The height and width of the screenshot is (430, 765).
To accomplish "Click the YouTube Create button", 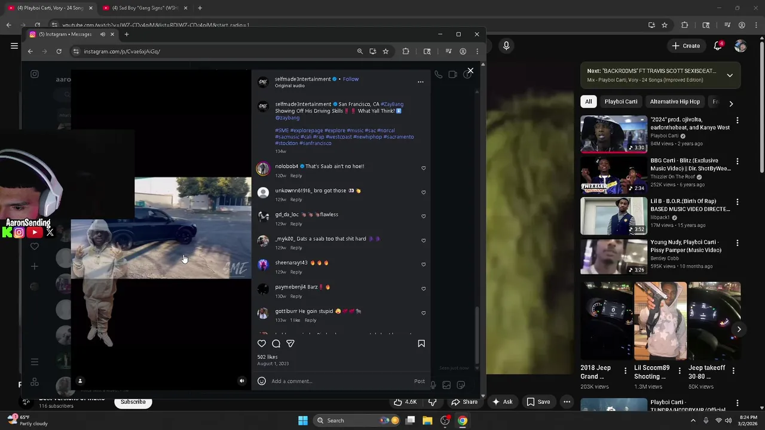I will (x=686, y=45).
